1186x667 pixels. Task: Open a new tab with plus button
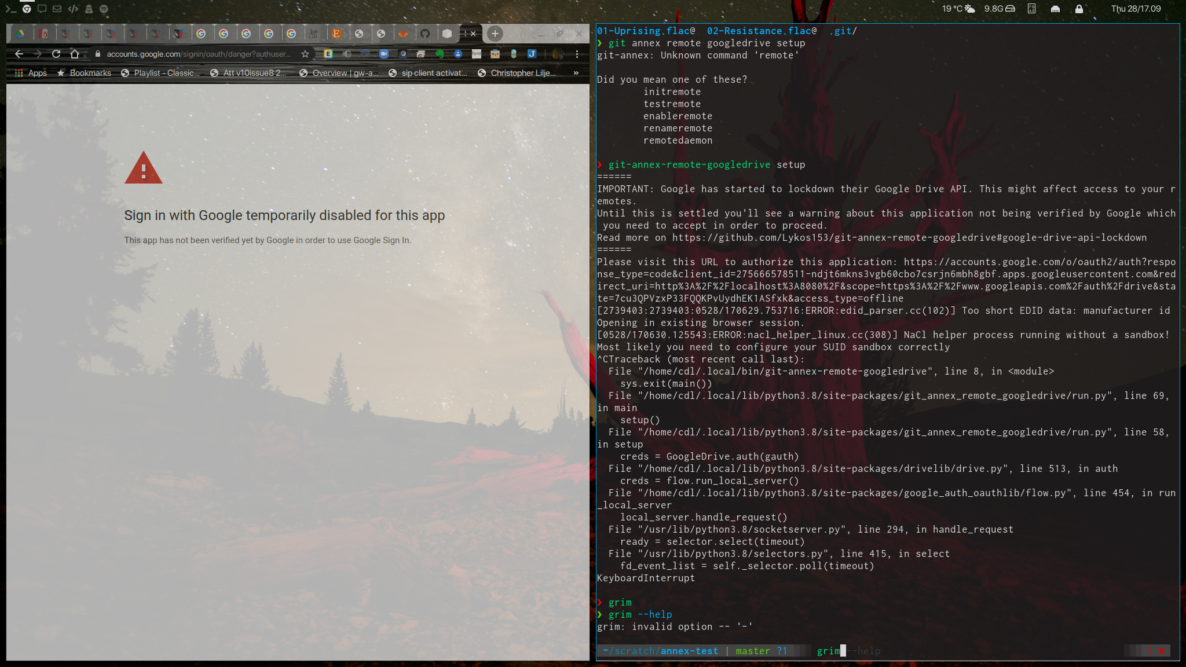(495, 34)
